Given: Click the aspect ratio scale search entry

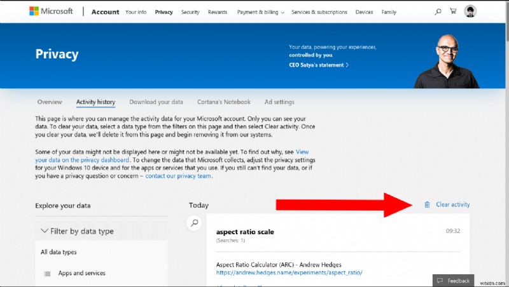Looking at the screenshot, I should click(x=245, y=232).
